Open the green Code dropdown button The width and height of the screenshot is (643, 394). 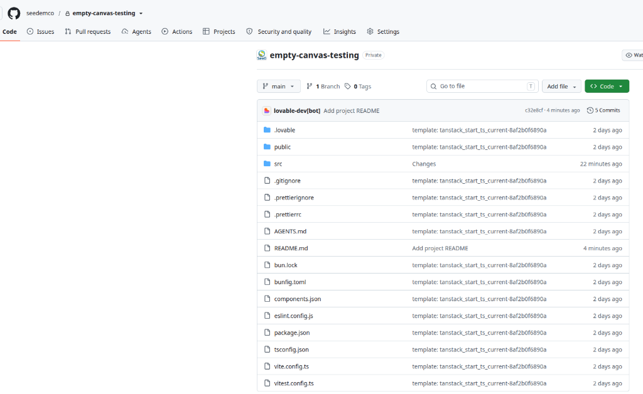[607, 86]
